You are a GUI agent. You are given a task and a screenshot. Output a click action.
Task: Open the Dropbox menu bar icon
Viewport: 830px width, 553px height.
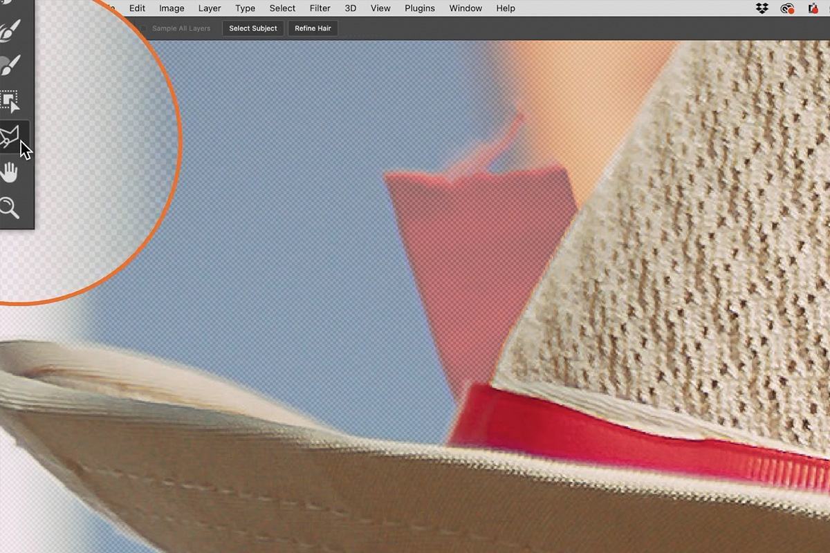(762, 8)
